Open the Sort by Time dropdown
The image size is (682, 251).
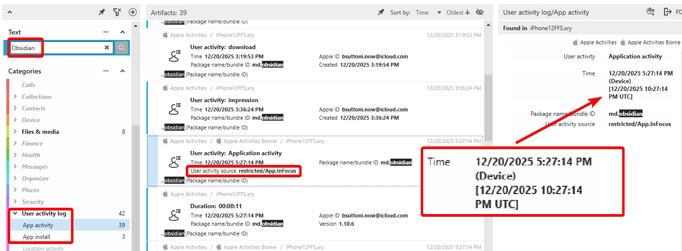[428, 13]
